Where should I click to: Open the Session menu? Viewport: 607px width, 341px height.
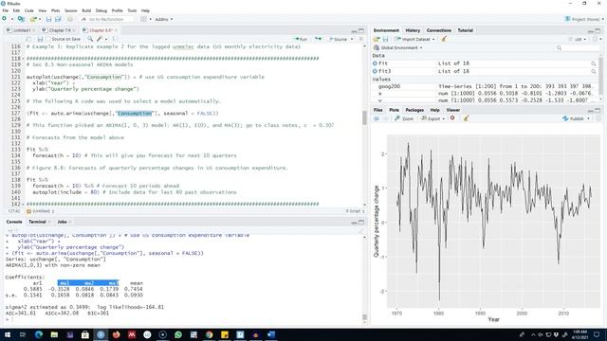(71, 10)
